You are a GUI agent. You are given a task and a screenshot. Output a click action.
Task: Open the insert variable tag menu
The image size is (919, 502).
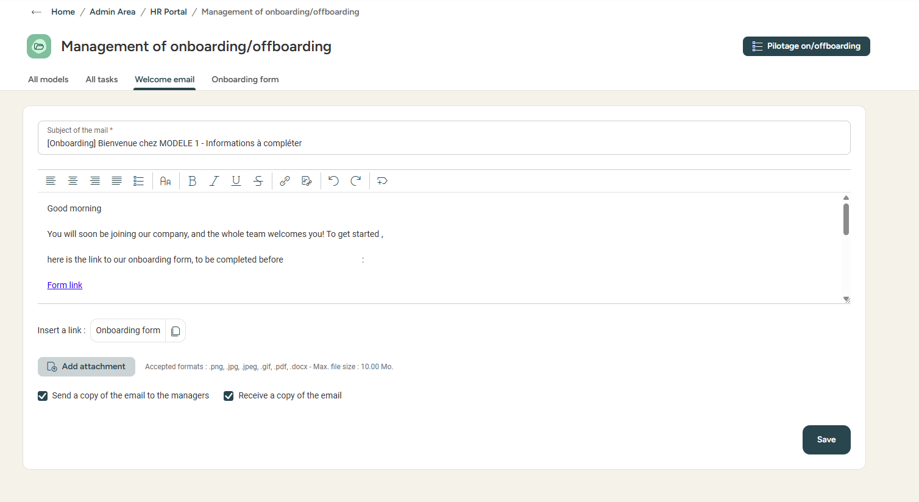382,181
